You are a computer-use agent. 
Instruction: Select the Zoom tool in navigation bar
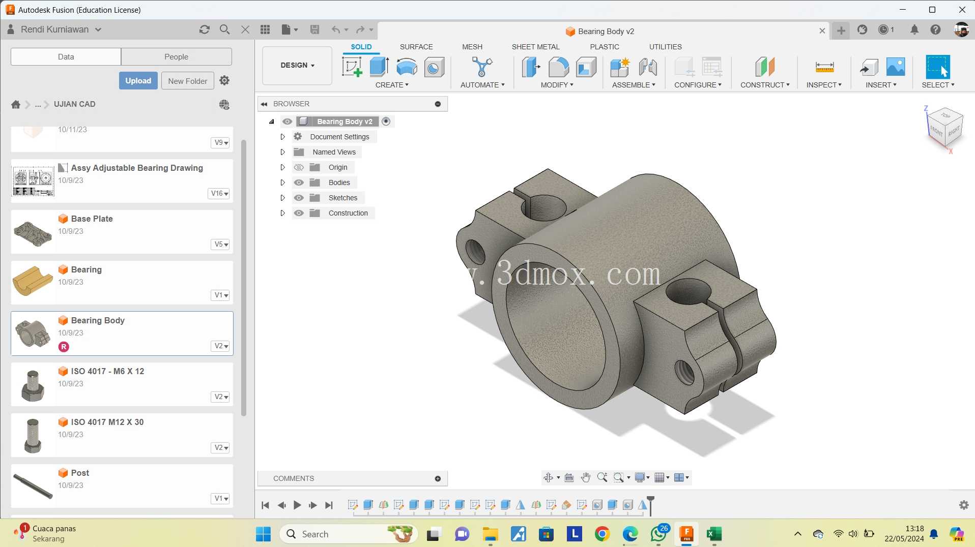tap(602, 477)
